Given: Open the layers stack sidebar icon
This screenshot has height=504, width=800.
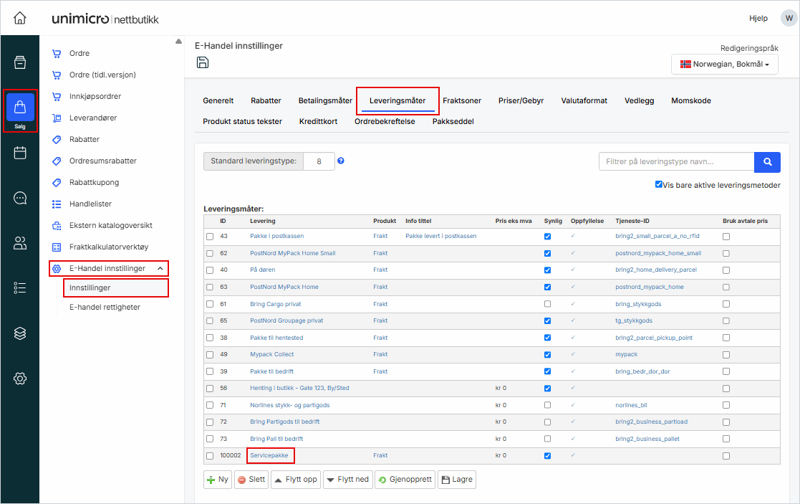Looking at the screenshot, I should pyautogui.click(x=20, y=333).
